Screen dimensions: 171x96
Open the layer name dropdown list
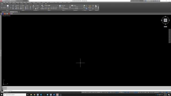coord(54,5)
